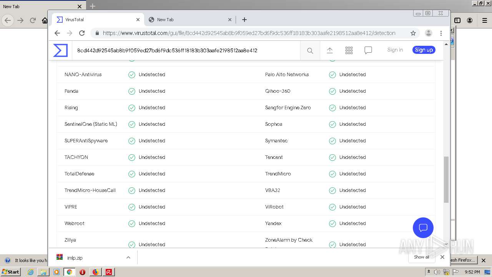The image size is (492, 277).
Task: Select the Firefox New Tab tab in background
Action: 42,6
